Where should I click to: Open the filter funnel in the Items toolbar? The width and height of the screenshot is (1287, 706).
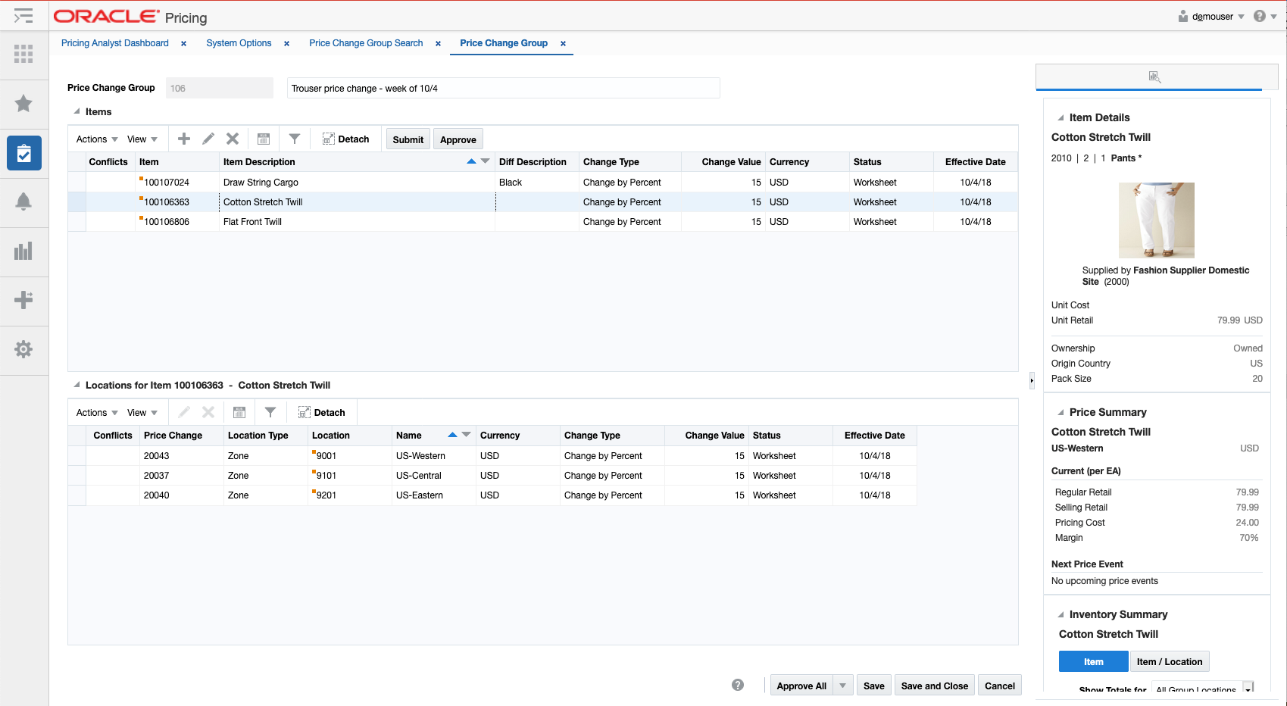click(x=295, y=139)
